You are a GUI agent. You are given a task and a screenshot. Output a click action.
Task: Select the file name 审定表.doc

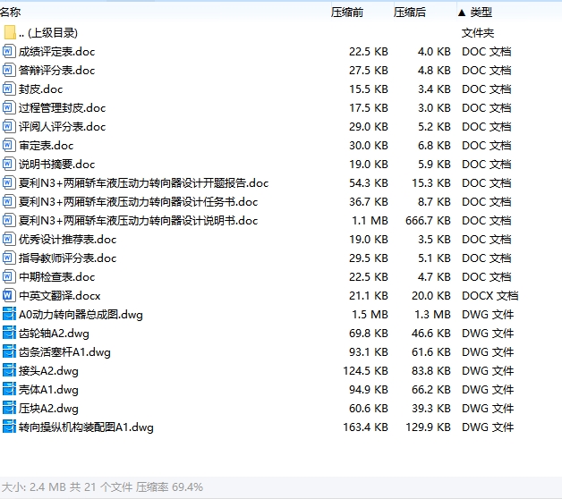[46, 146]
